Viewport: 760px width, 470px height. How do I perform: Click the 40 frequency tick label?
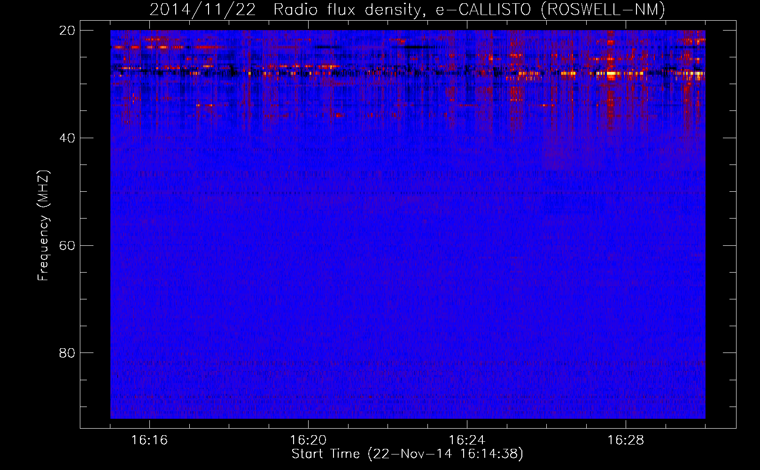click(67, 138)
